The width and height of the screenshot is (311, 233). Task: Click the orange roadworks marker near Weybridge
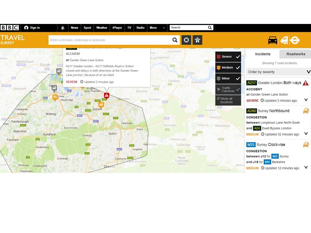(55, 97)
